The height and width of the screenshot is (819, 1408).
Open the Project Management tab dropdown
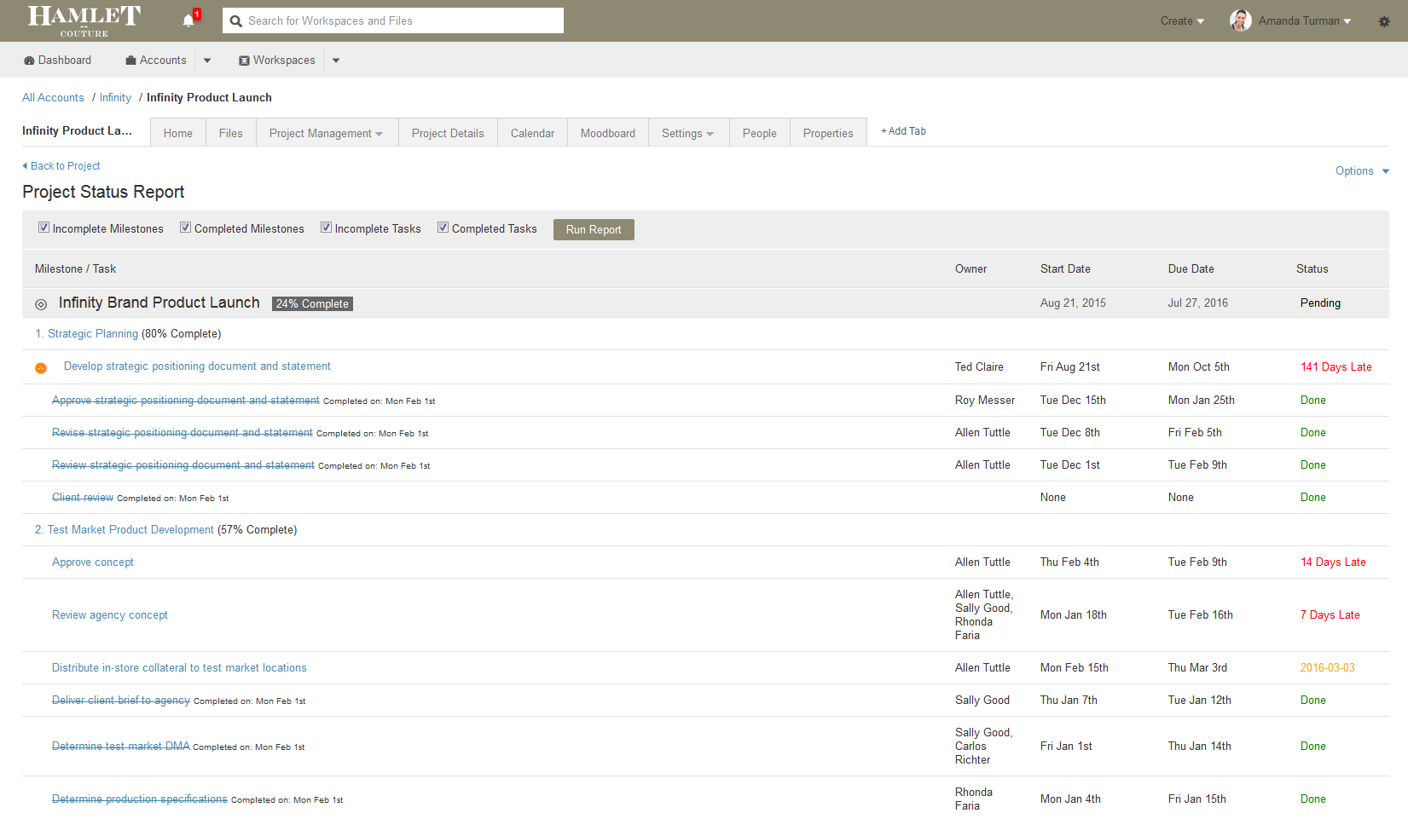327,133
